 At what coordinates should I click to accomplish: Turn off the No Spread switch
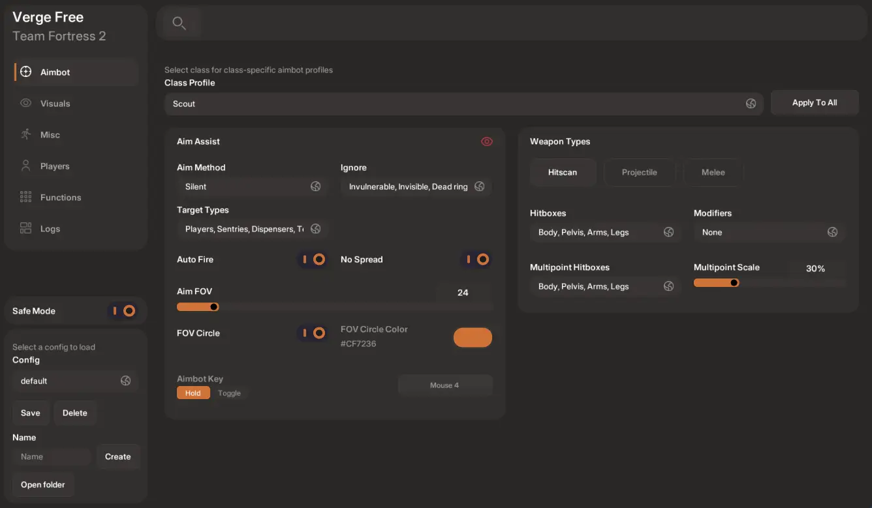point(476,260)
